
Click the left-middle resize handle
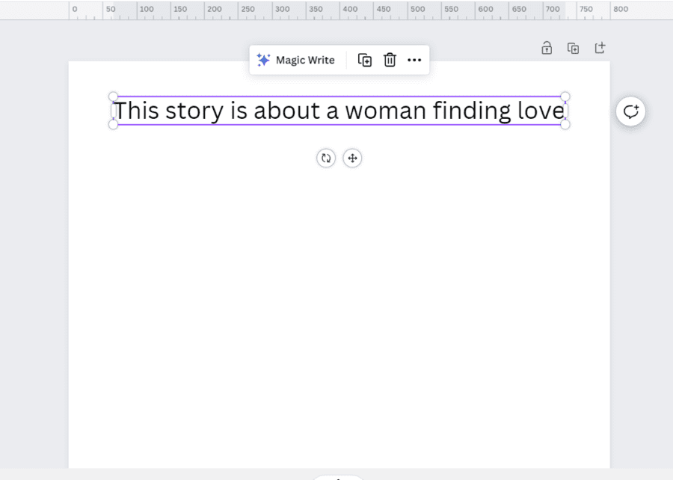coord(113,111)
